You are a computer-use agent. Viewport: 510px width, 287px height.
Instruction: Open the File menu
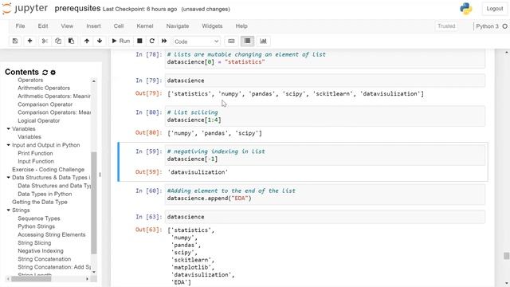pyautogui.click(x=20, y=26)
